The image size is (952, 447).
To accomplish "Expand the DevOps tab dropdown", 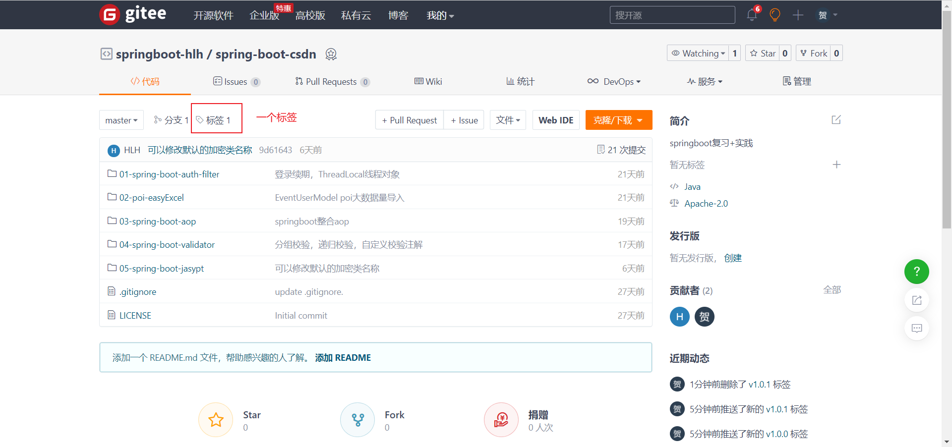I will [614, 82].
